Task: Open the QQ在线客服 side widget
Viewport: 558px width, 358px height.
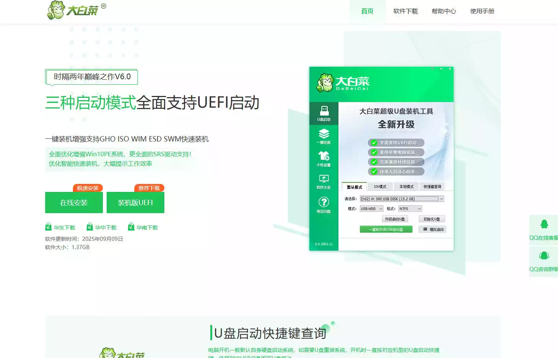Action: click(544, 230)
